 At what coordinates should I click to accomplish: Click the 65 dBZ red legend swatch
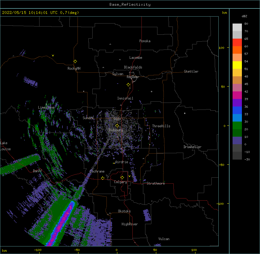click(x=237, y=43)
